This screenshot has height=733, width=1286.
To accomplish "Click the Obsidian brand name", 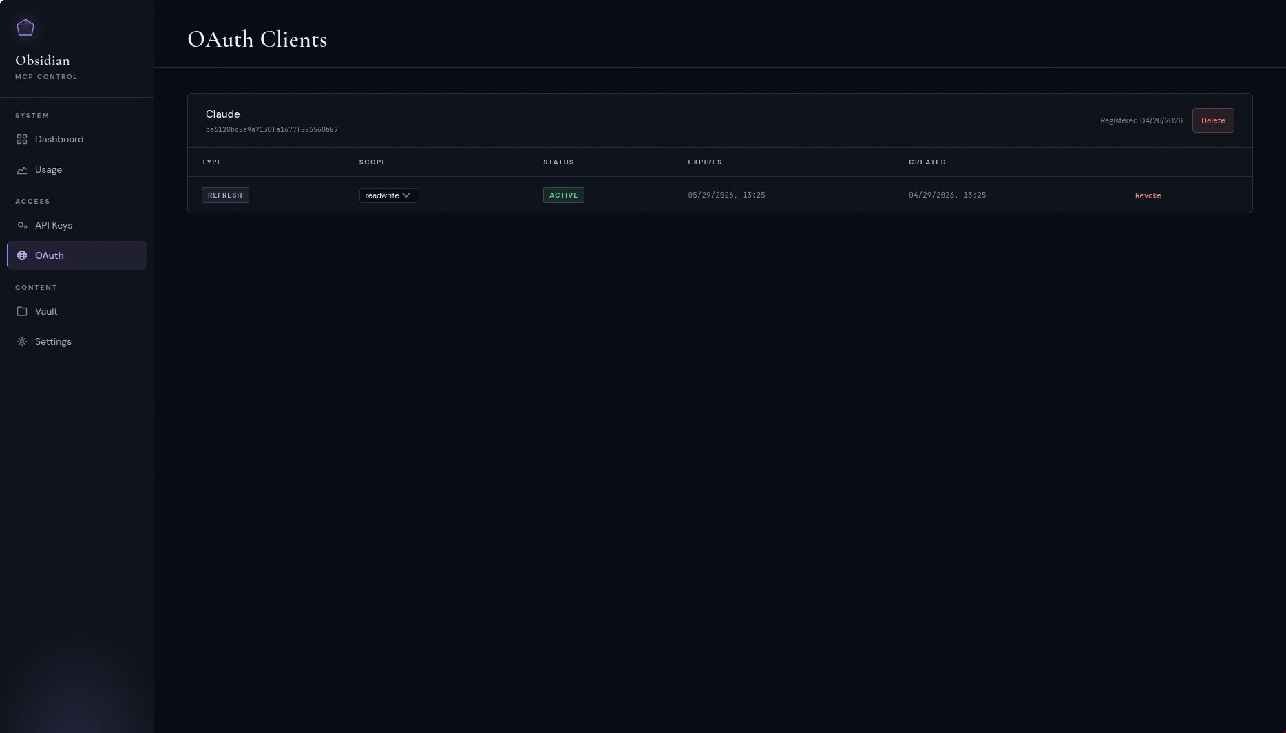I will point(43,61).
